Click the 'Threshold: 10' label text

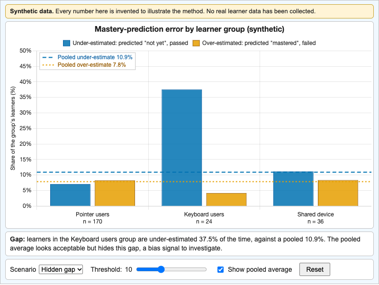[111, 269]
